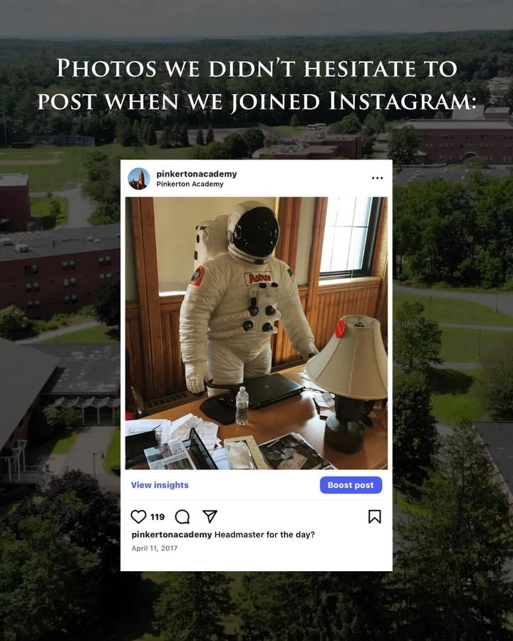Click the Boost post button
Image resolution: width=513 pixels, height=641 pixels.
pos(351,485)
